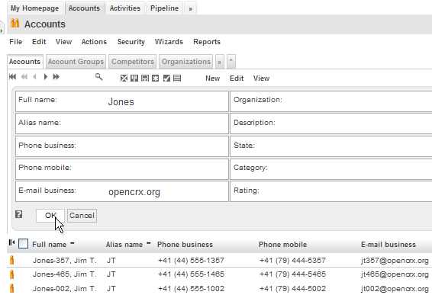Screen dimensions: 432x295
Task: Open the View menu in the menu bar
Action: (x=63, y=42)
